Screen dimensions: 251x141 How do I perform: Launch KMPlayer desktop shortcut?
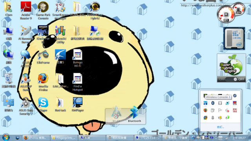(x=78, y=105)
